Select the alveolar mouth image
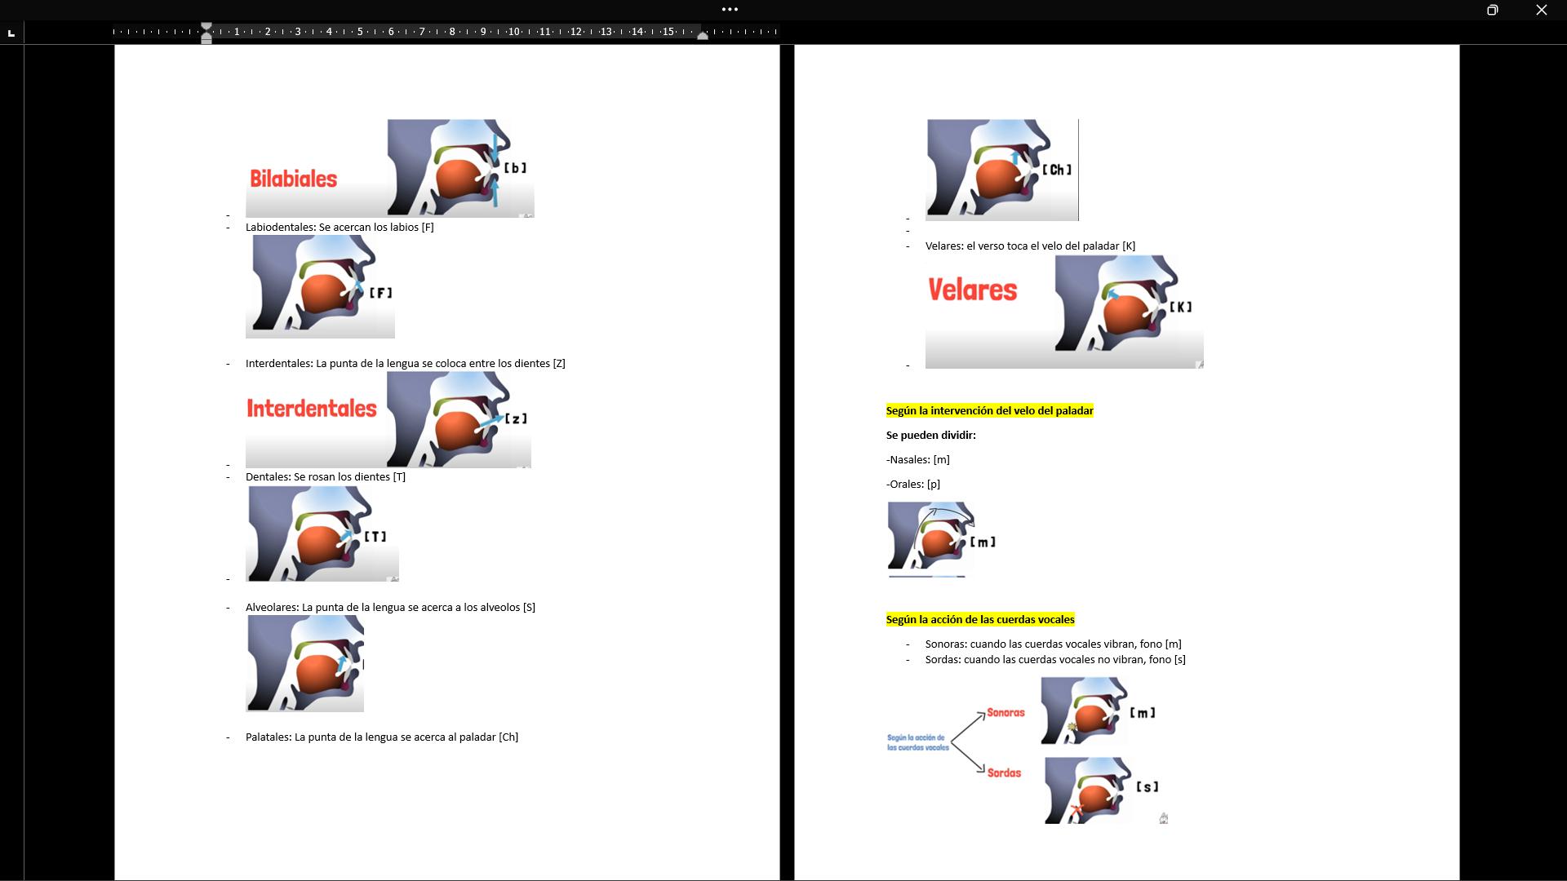Screen dimensions: 1567x881 pyautogui.click(x=304, y=663)
